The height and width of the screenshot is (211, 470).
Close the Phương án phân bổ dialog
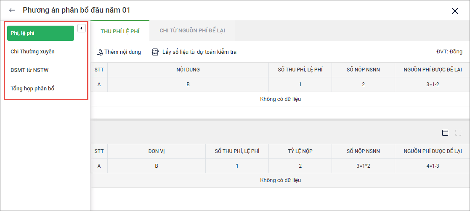tap(455, 11)
